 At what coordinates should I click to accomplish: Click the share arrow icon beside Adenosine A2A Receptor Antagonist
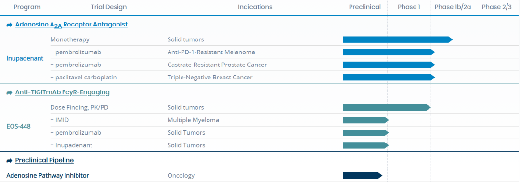point(9,25)
